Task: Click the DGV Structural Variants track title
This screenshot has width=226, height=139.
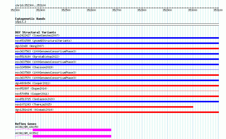Action: 36,32
